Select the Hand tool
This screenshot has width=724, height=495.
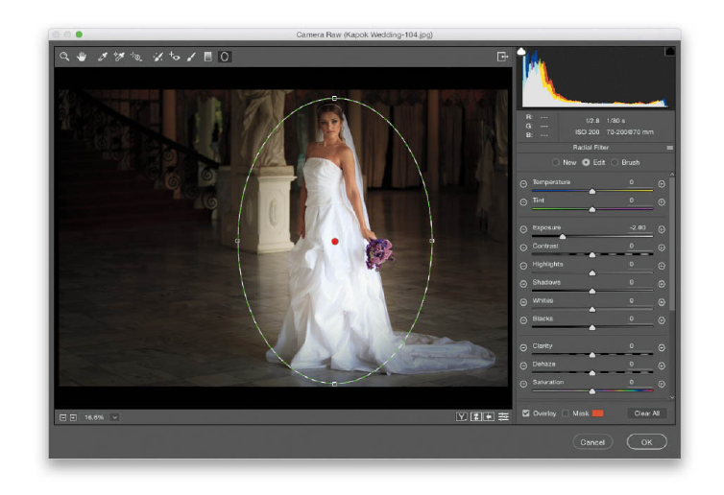tap(82, 58)
